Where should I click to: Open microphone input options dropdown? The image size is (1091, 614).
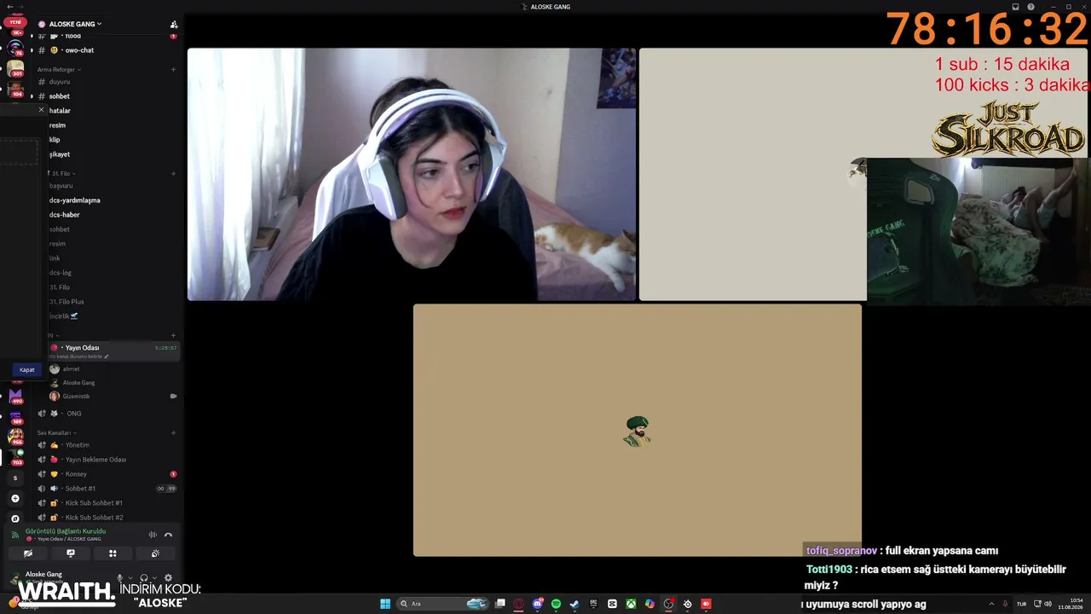click(130, 578)
